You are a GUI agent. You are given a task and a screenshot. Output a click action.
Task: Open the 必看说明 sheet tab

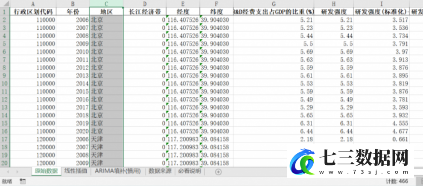pos(190,171)
